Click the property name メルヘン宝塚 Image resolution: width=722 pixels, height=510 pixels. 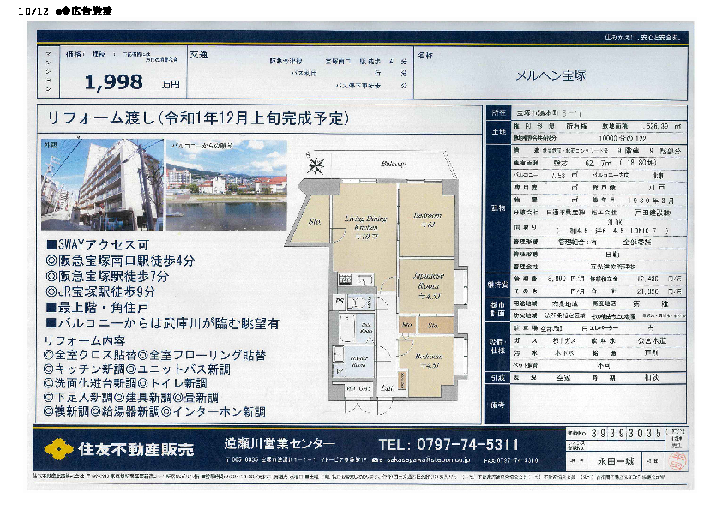(550, 75)
